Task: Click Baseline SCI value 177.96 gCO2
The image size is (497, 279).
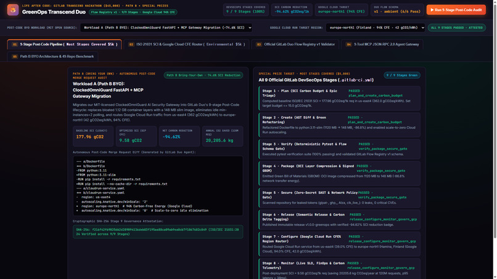Action: coord(89,137)
